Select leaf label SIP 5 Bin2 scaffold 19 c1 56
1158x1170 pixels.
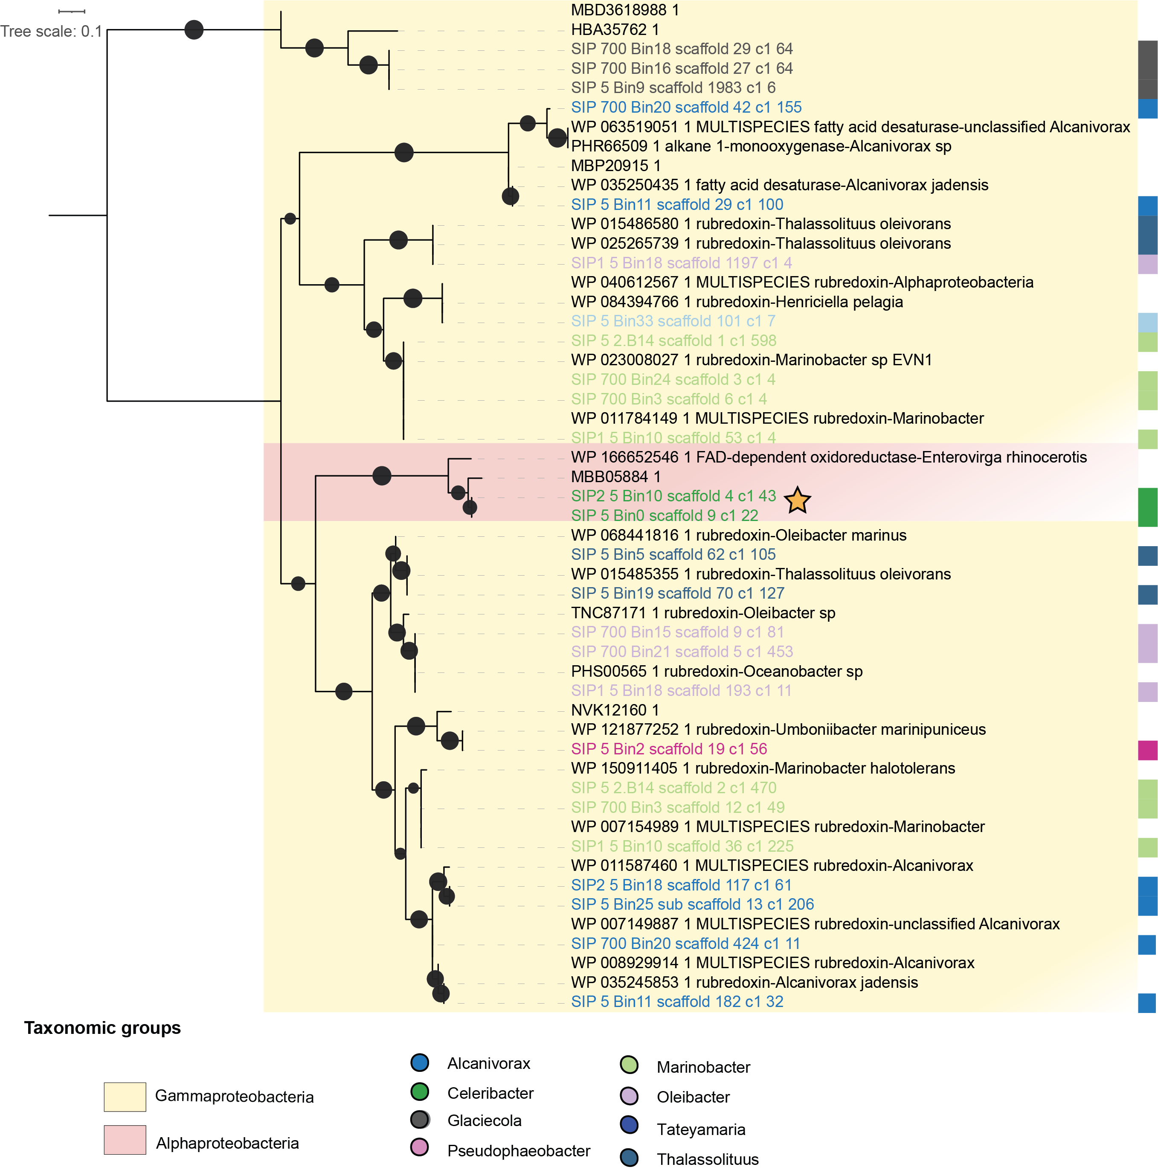tap(669, 748)
